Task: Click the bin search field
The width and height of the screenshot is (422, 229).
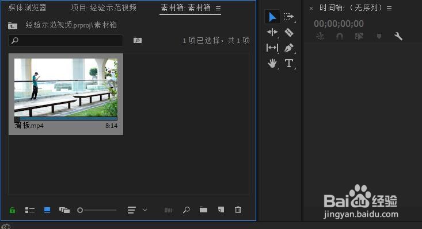Action: [x=66, y=41]
